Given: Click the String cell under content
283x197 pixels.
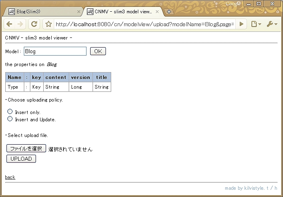Looking at the screenshot, I should [x=56, y=87].
